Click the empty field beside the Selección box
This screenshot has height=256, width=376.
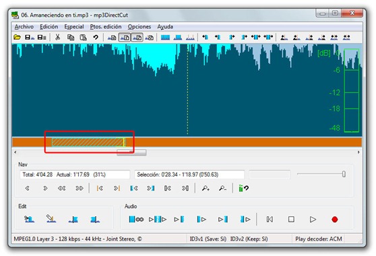point(270,174)
